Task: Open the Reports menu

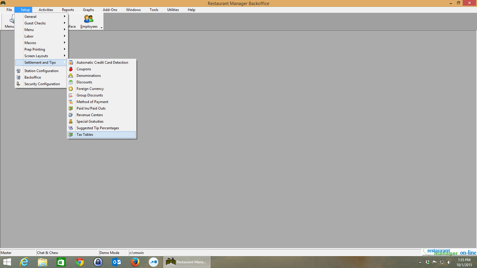Action: pyautogui.click(x=68, y=10)
